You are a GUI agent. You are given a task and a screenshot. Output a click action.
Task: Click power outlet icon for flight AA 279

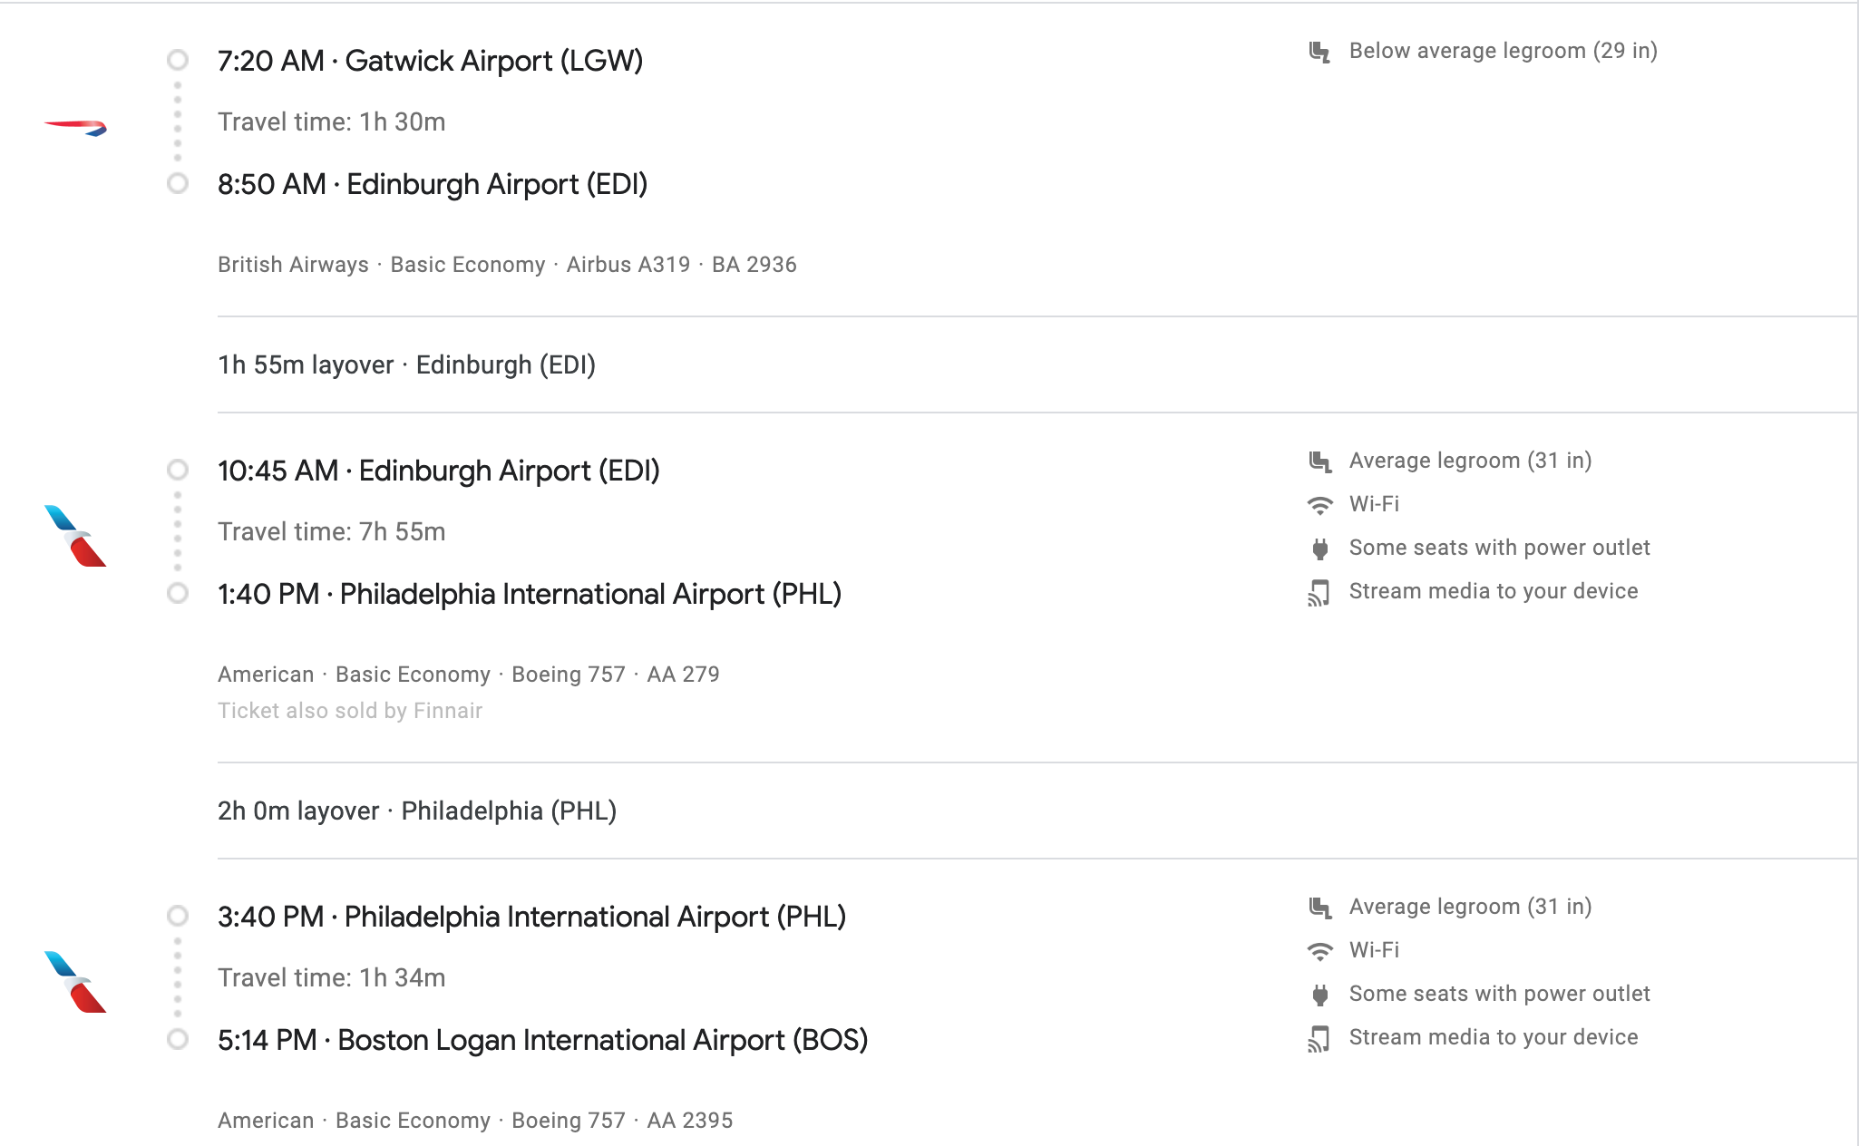click(x=1319, y=549)
